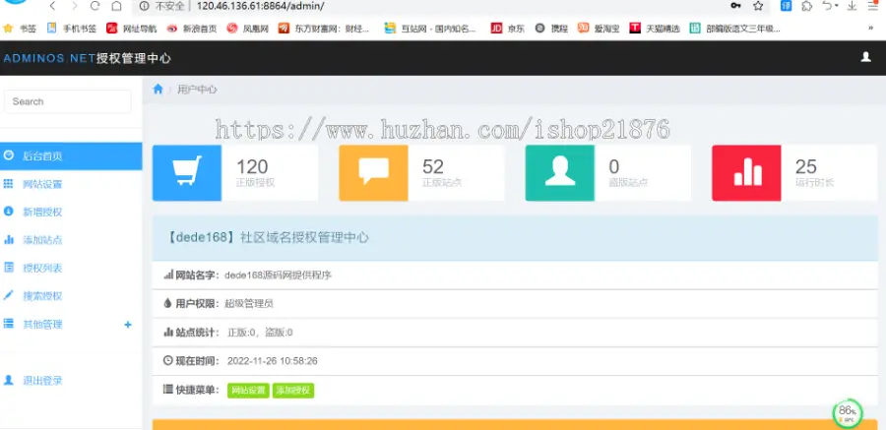Click the 用户权限 超级管理员 row
This screenshot has height=430, width=886.
515,303
